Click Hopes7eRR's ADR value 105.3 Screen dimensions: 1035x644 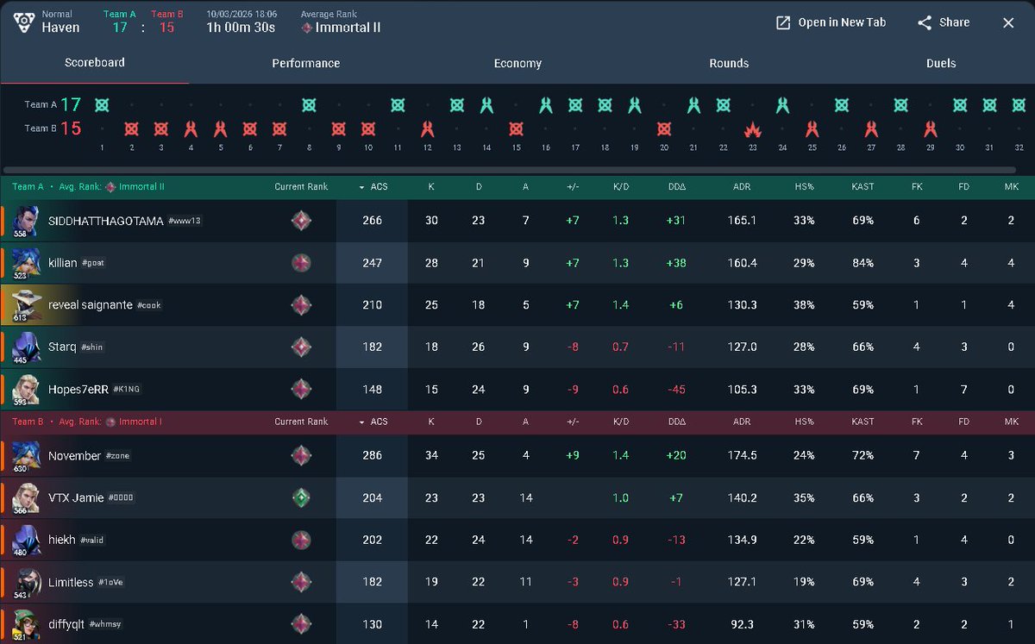click(742, 390)
